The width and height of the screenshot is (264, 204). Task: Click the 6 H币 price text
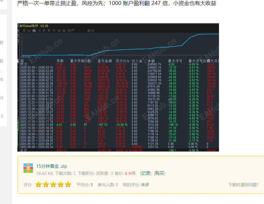[130, 173]
